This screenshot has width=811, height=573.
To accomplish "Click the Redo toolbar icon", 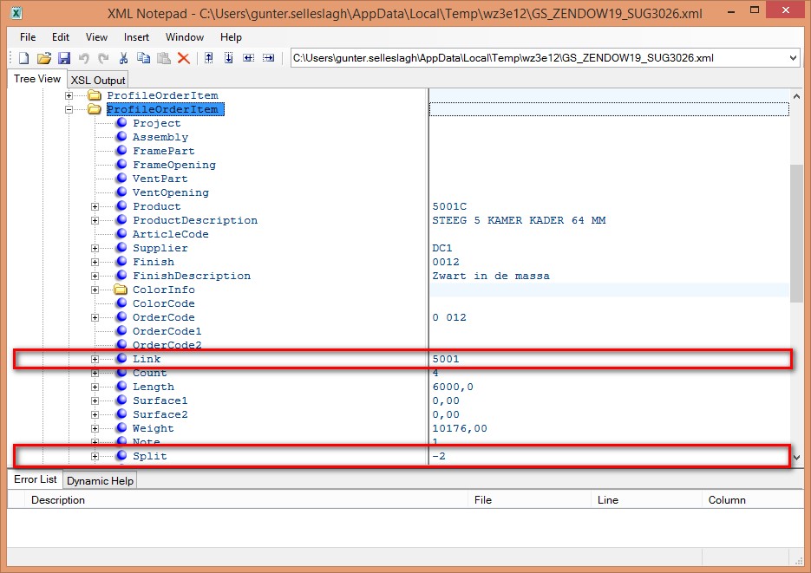I will click(103, 58).
